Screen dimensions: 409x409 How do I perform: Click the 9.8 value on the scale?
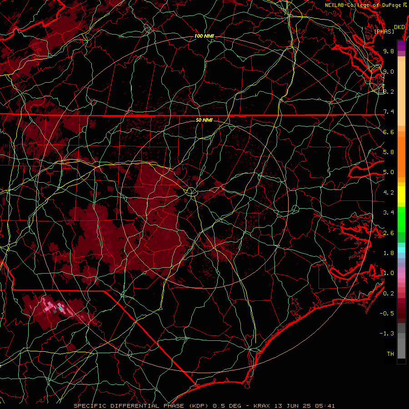(389, 51)
